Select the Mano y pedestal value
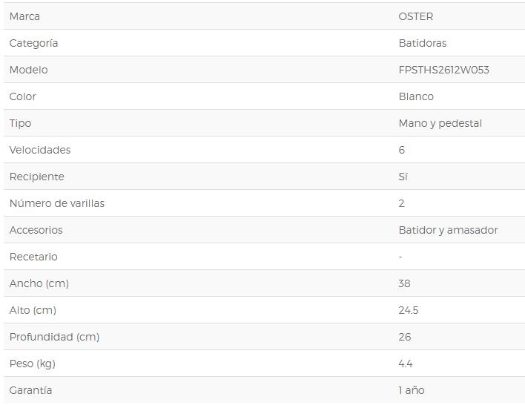 (440, 123)
